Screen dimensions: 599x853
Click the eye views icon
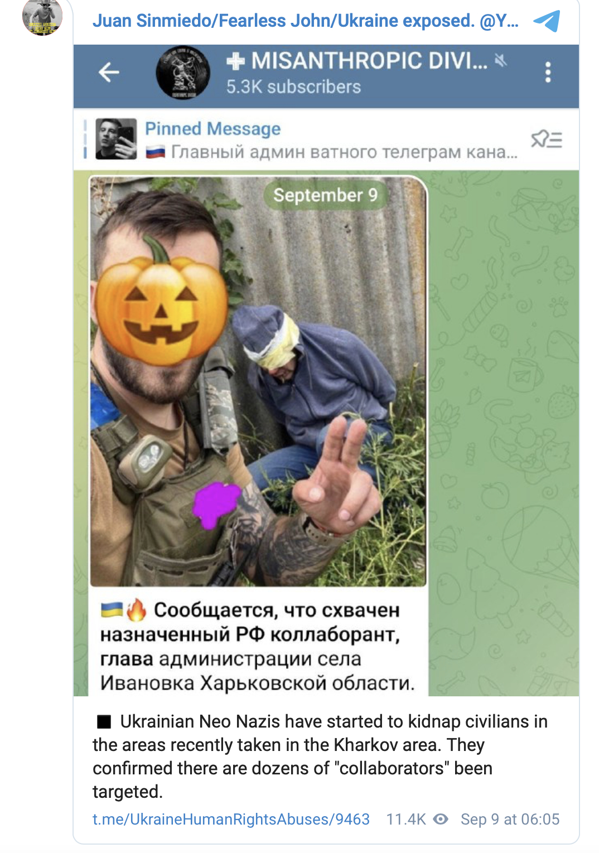point(441,819)
